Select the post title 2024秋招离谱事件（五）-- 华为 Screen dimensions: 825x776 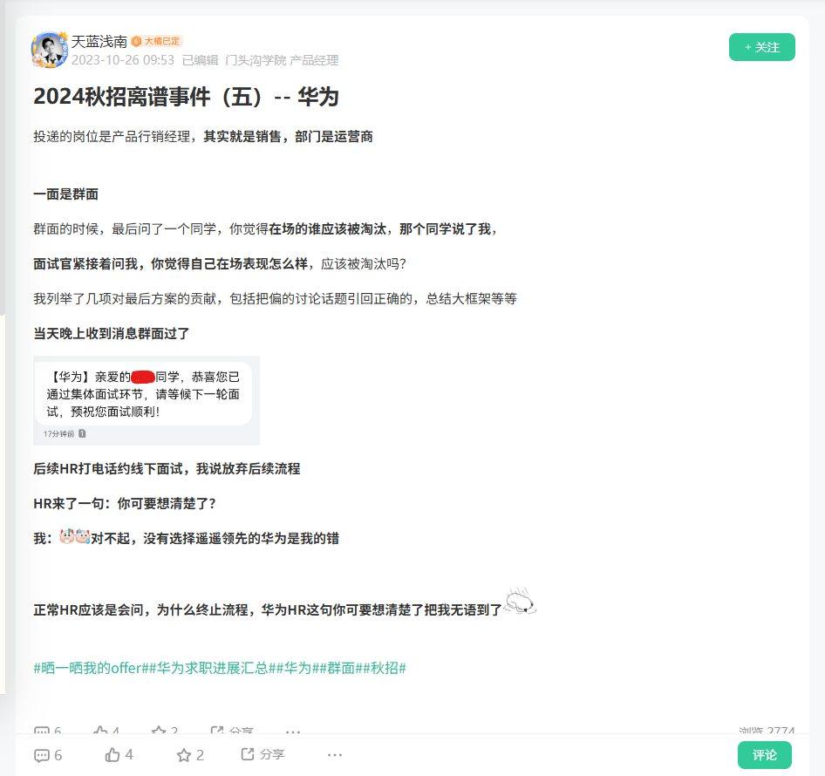pos(186,97)
